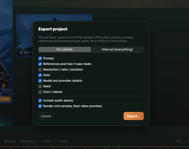This screenshot has width=189, height=149.
Task: Click the Img 2 orange badge
Action: coord(5,99)
